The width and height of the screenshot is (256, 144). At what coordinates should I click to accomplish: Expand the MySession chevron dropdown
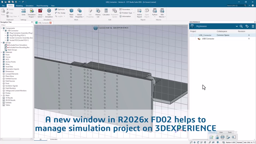tap(237, 26)
